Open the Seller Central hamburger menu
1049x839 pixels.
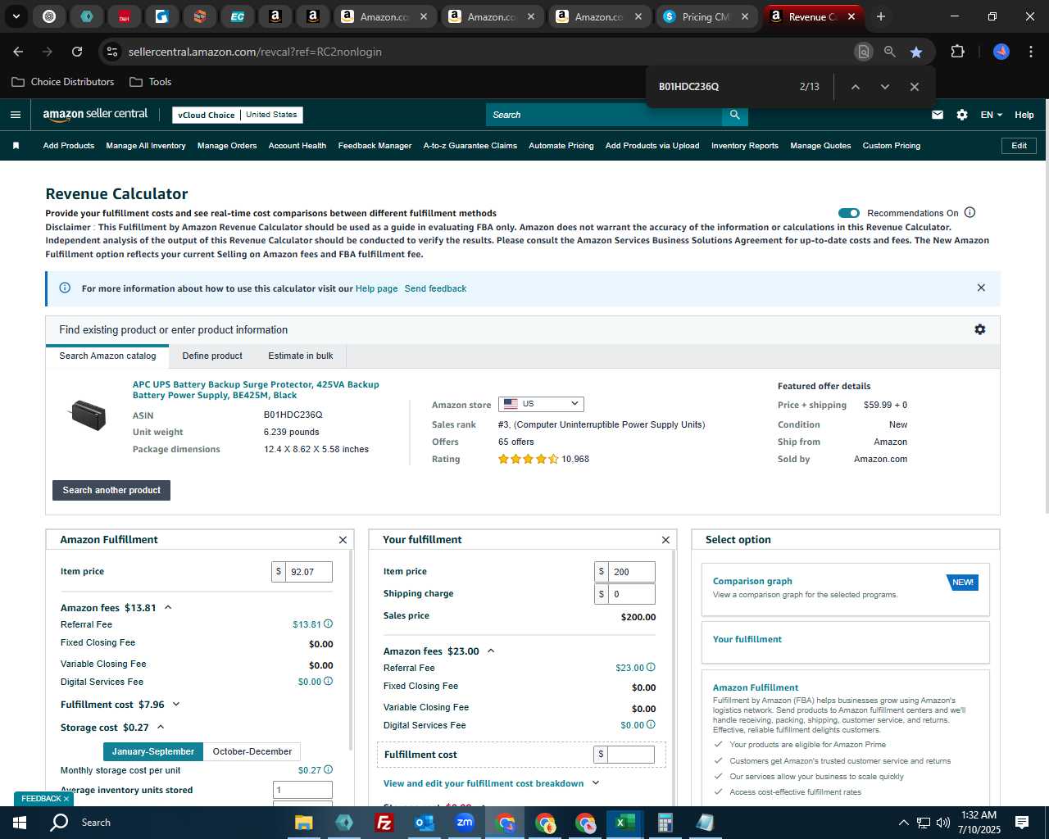point(16,115)
